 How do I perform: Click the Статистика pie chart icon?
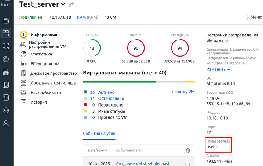[x=23, y=54]
